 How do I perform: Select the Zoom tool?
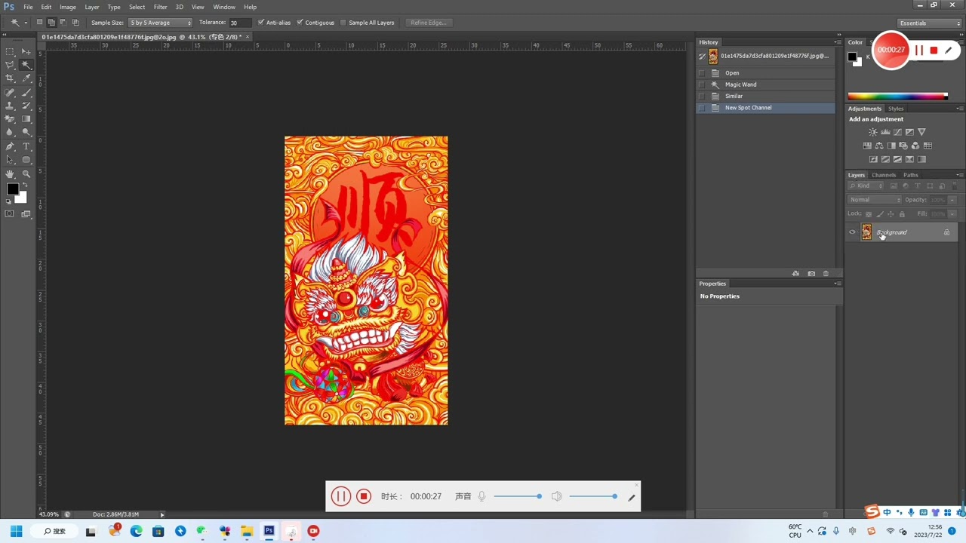[26, 174]
